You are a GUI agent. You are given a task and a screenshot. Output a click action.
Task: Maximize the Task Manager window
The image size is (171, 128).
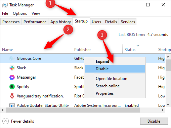tap(148, 5)
